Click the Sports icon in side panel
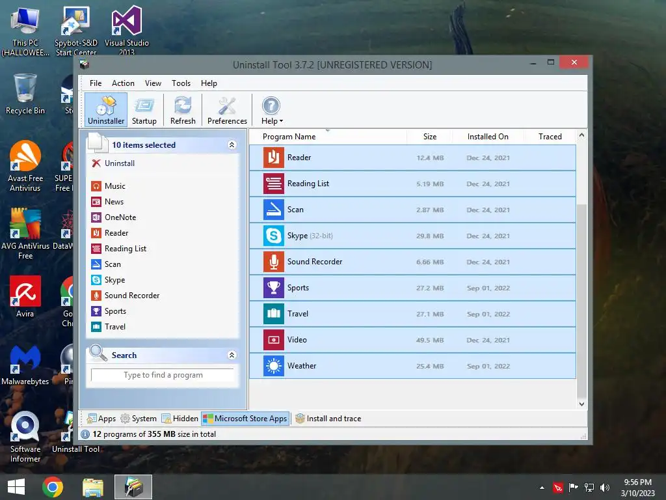The height and width of the screenshot is (500, 666). pyautogui.click(x=96, y=311)
